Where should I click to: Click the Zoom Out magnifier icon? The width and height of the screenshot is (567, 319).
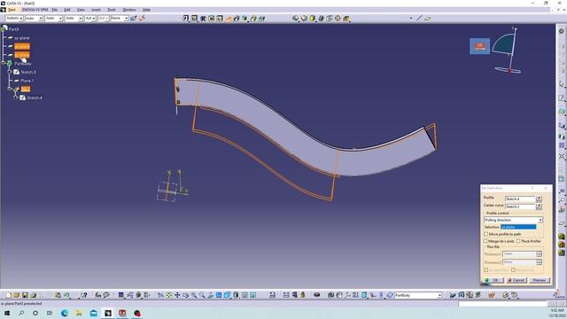coord(202,295)
